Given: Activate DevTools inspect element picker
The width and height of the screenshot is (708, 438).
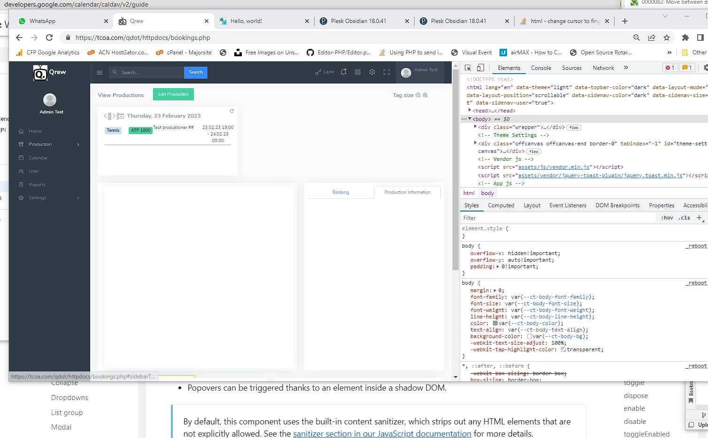Looking at the screenshot, I should (x=468, y=68).
